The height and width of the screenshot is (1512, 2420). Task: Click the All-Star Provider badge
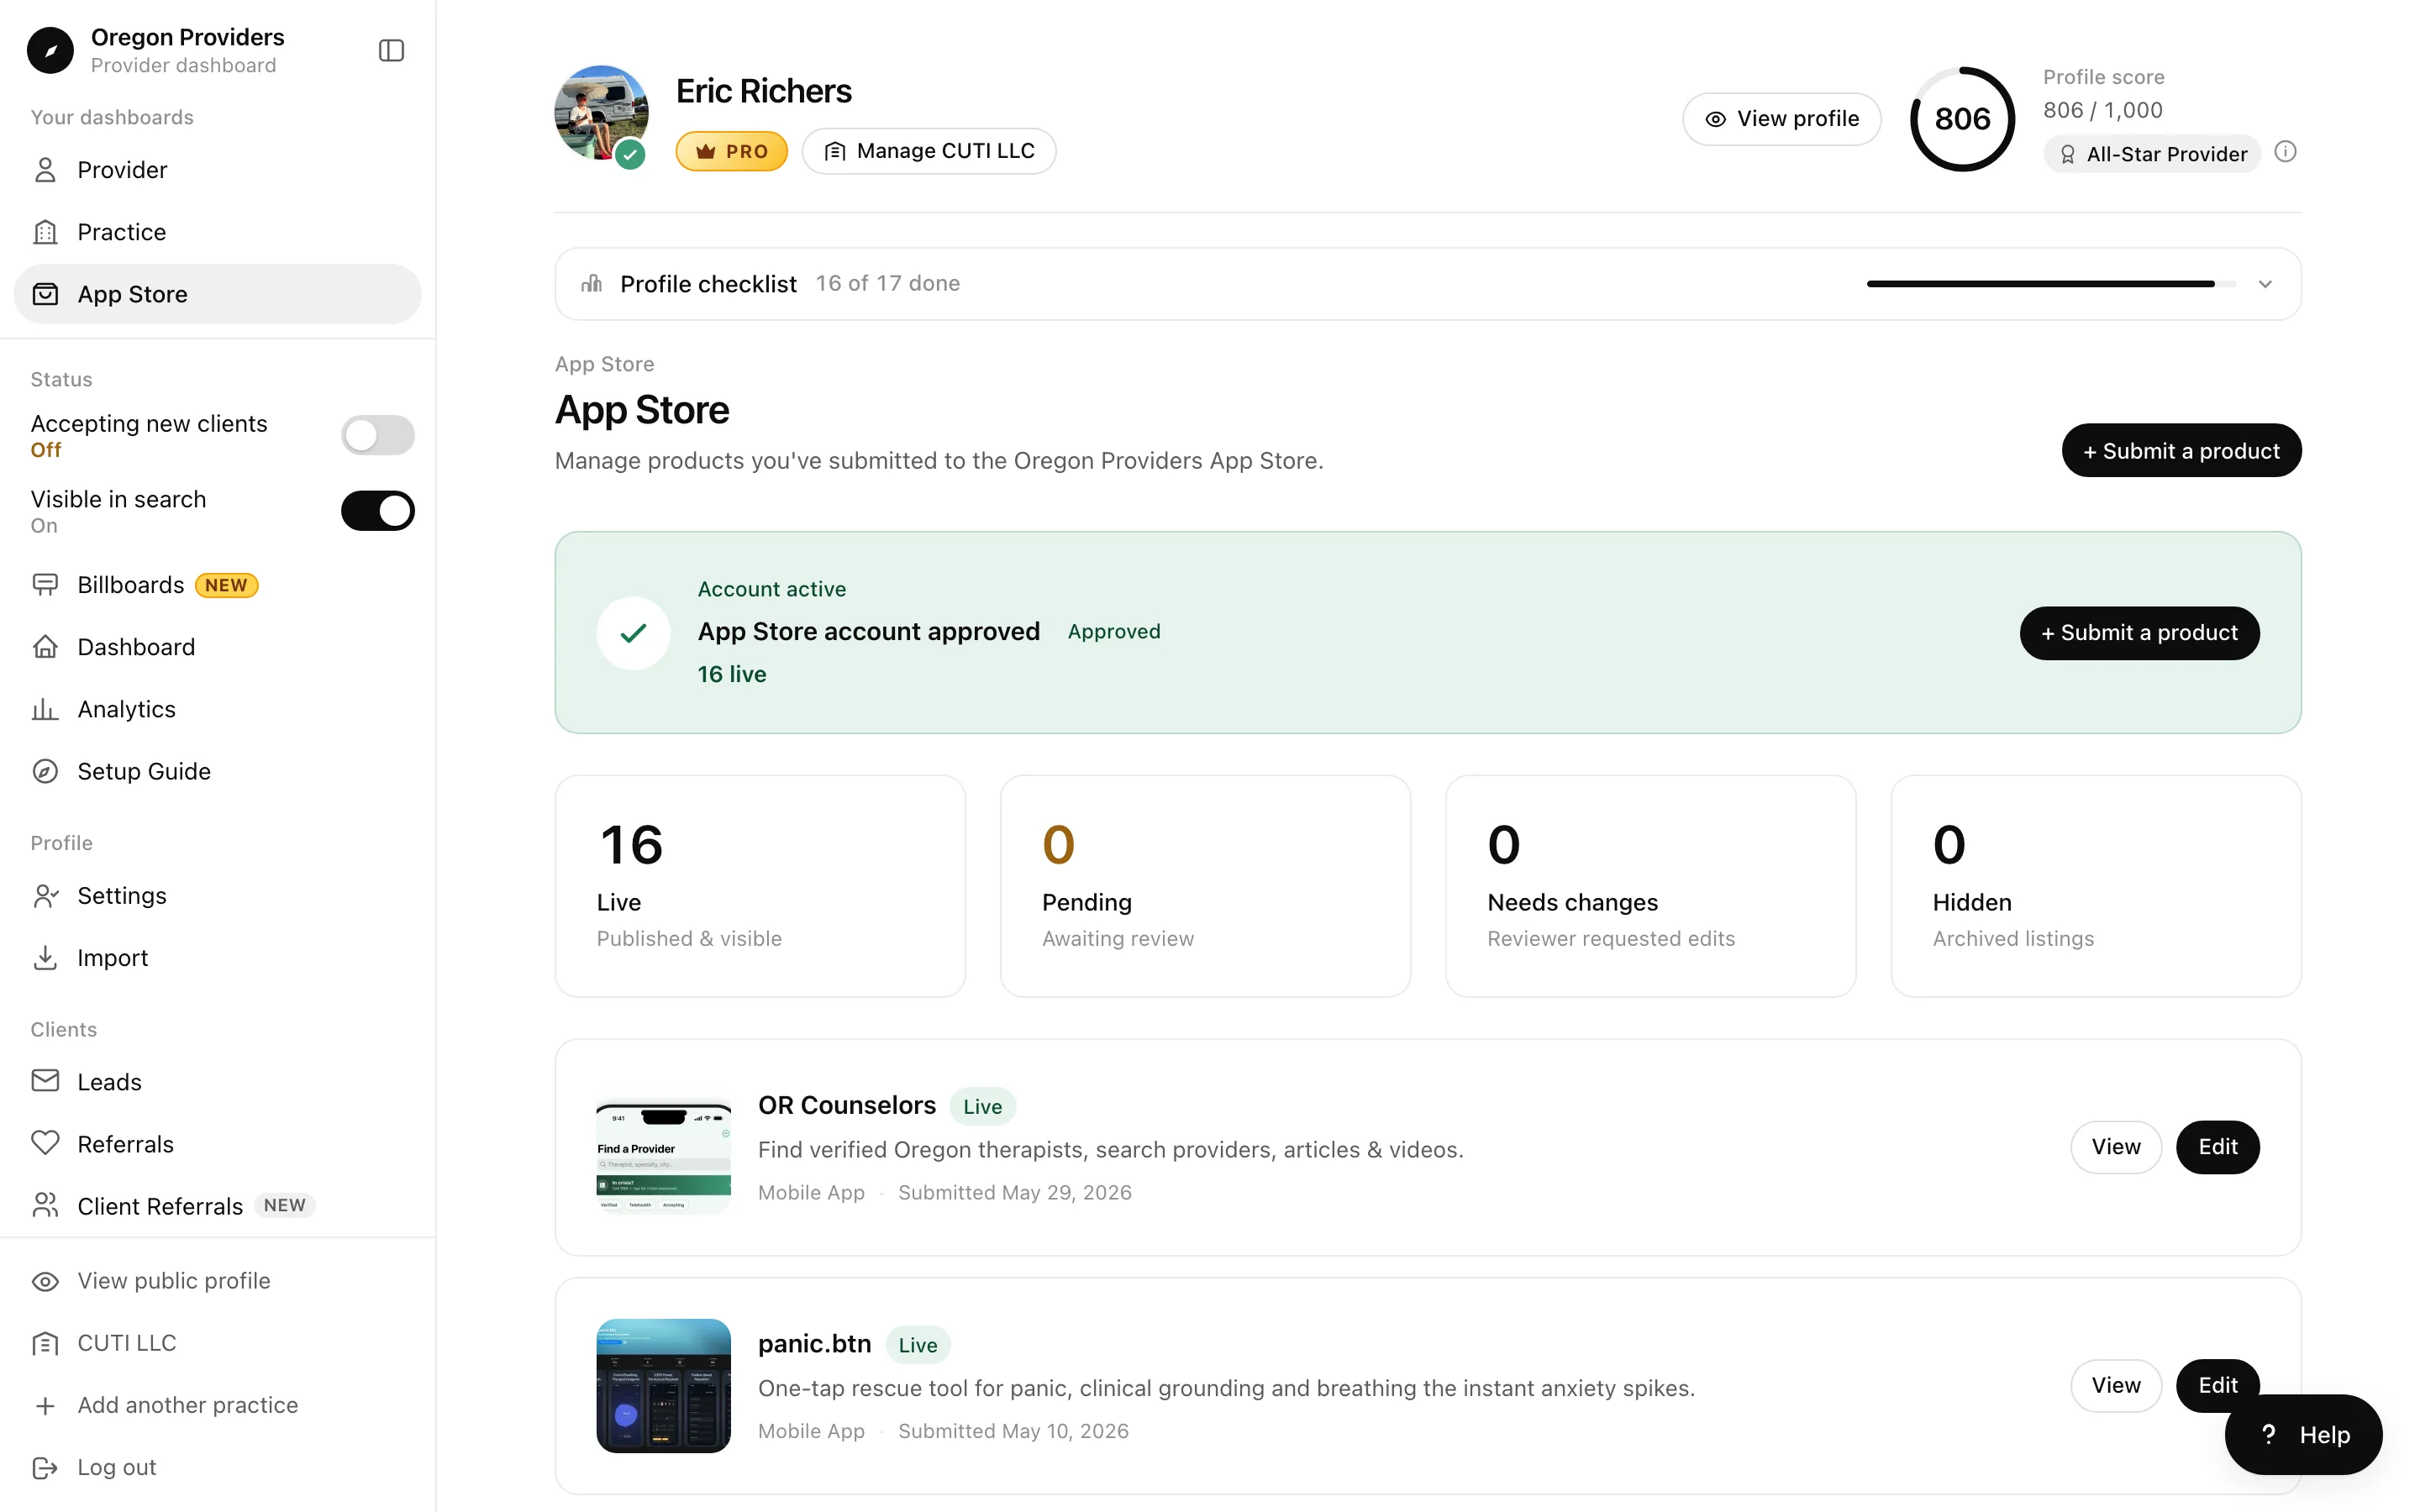[2152, 154]
